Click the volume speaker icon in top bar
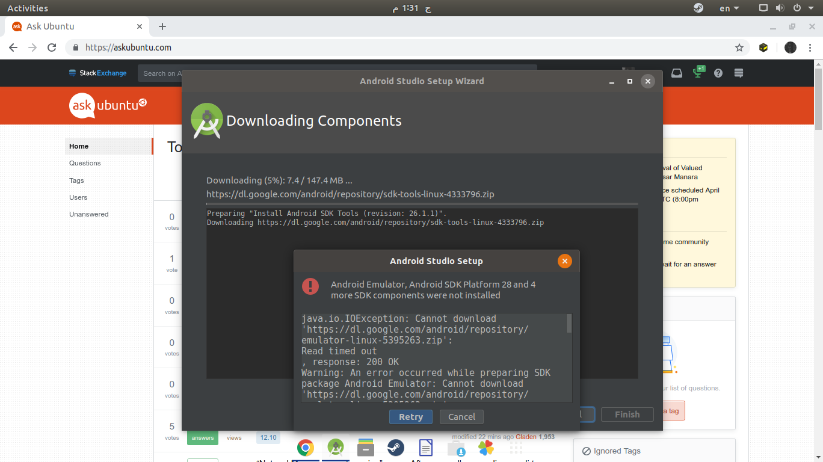823x462 pixels. [780, 8]
